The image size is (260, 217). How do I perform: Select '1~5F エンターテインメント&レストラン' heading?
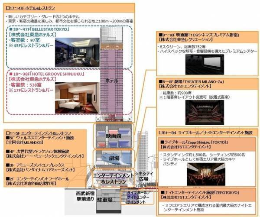point(39,133)
